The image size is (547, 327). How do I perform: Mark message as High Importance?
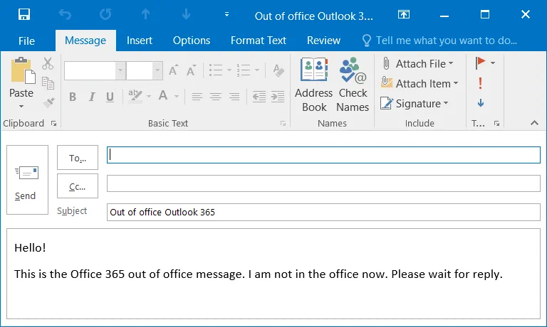pyautogui.click(x=481, y=83)
